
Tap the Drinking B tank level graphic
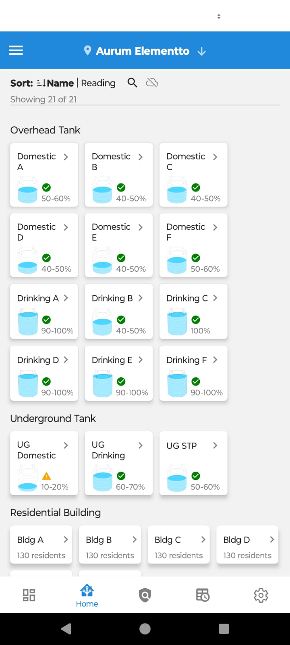click(x=102, y=322)
